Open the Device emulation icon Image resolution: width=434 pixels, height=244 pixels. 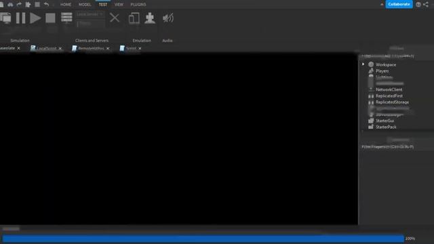(134, 18)
